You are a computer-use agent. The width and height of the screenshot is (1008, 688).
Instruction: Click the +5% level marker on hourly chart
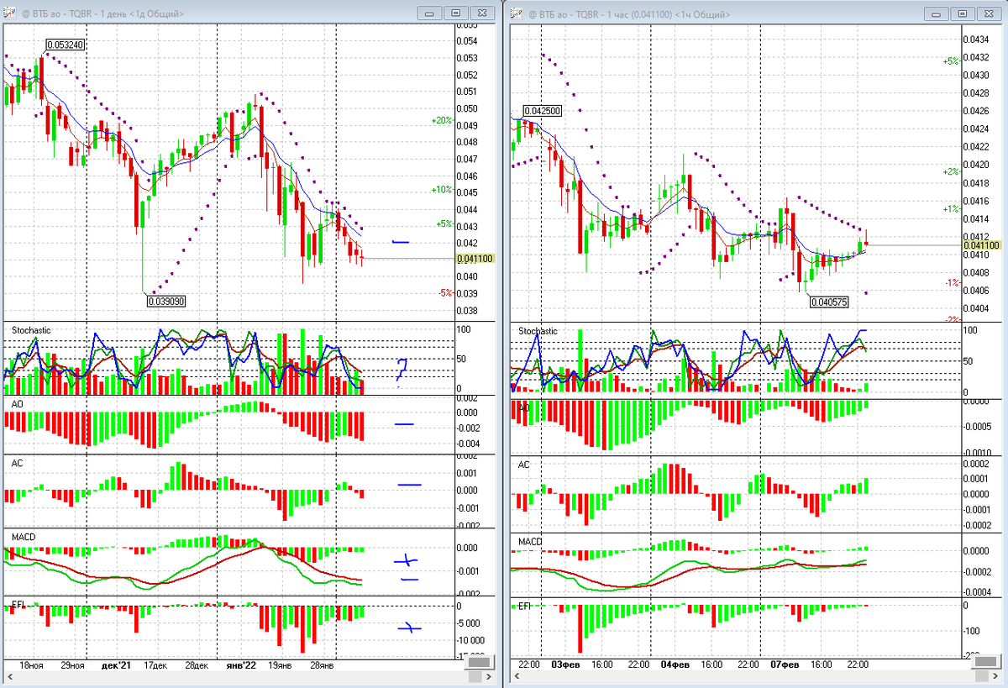click(951, 61)
